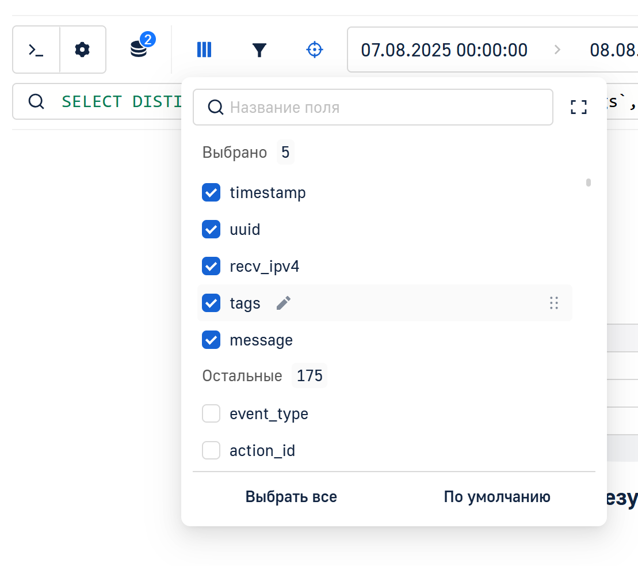Click the crosshair target icon
638x566 pixels.
[314, 50]
